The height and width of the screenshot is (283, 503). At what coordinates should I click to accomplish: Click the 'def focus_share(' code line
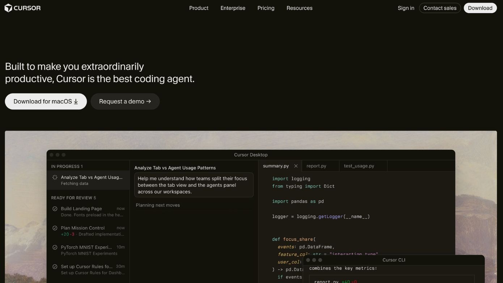[x=294, y=239]
